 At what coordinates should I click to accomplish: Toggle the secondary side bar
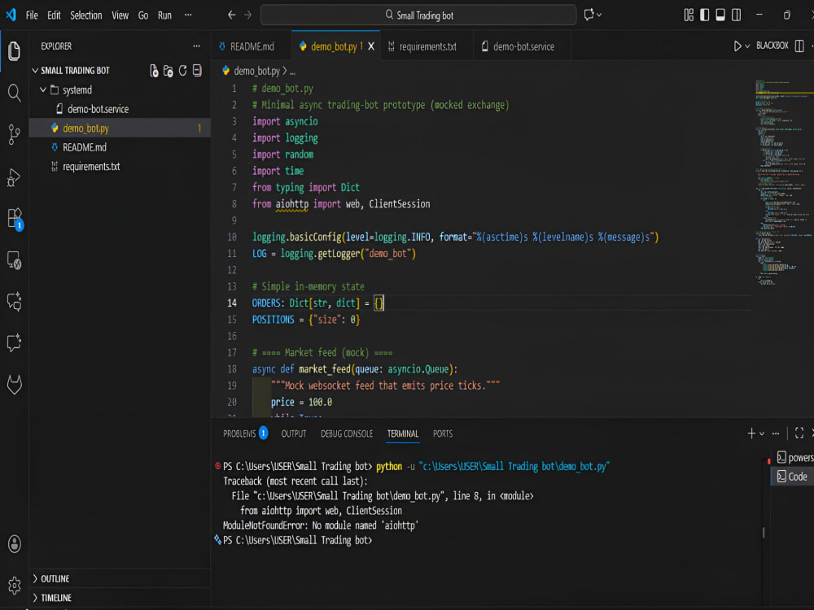(x=736, y=15)
